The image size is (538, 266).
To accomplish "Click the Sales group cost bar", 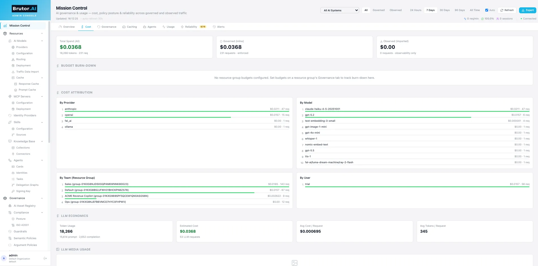I will (177, 187).
